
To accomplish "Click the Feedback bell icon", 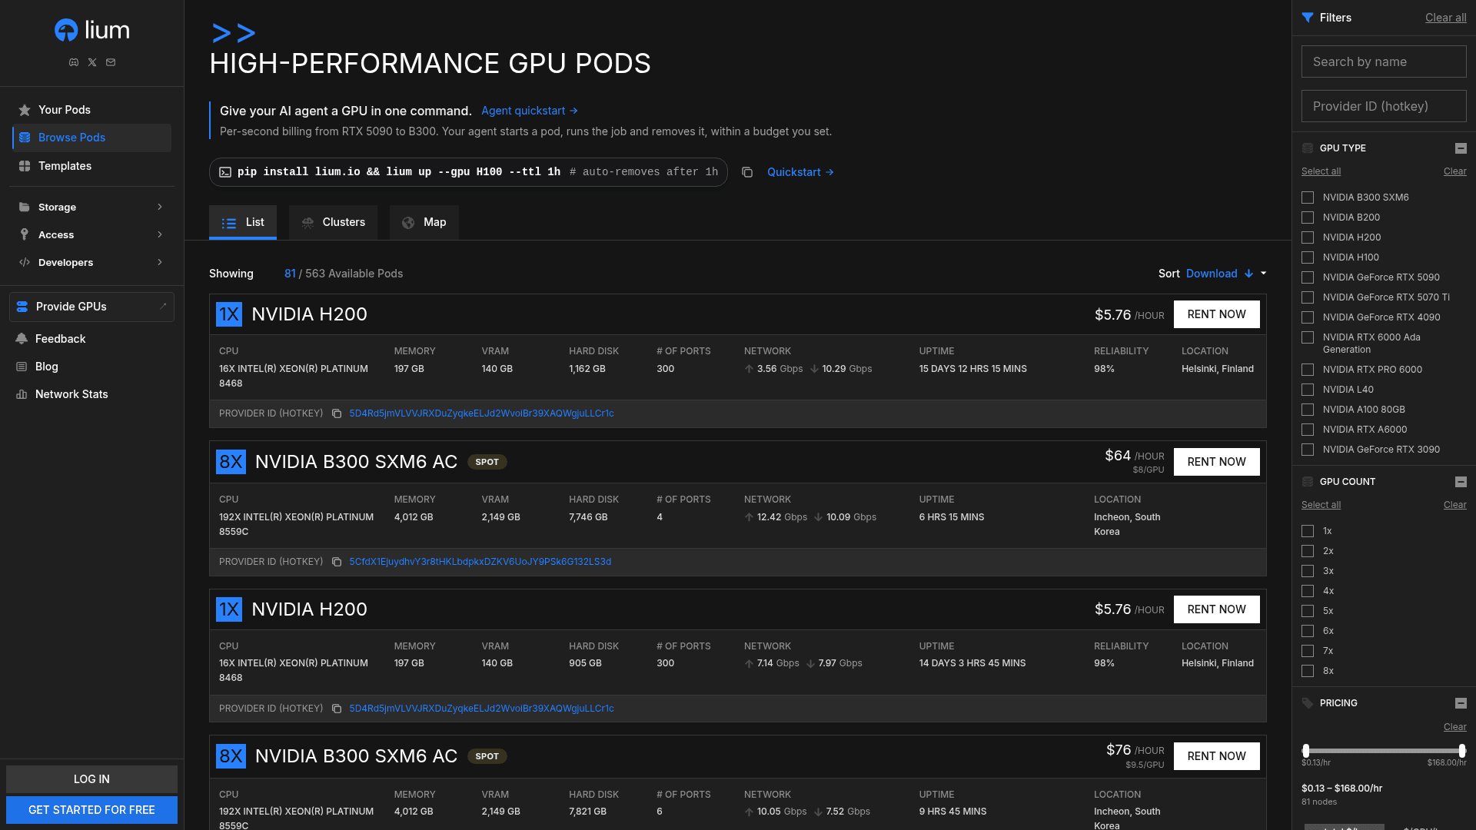I will click(x=22, y=339).
